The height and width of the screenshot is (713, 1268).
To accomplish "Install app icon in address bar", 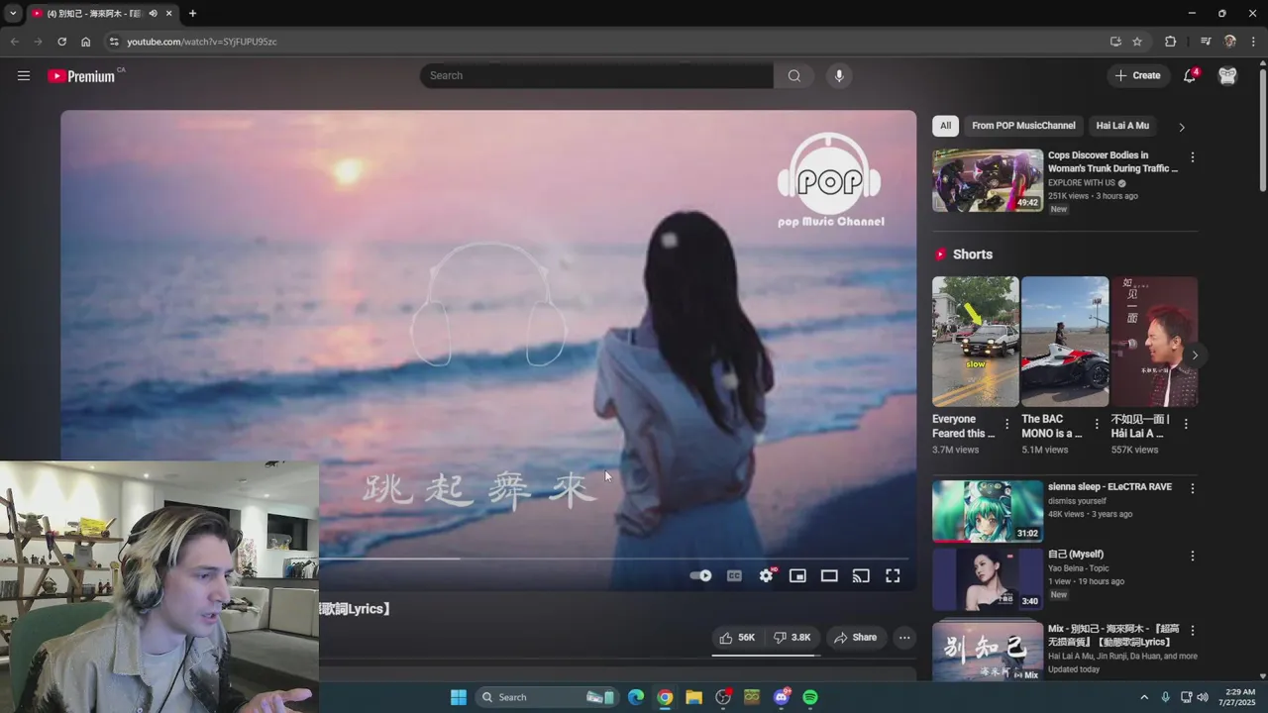I will (1115, 42).
